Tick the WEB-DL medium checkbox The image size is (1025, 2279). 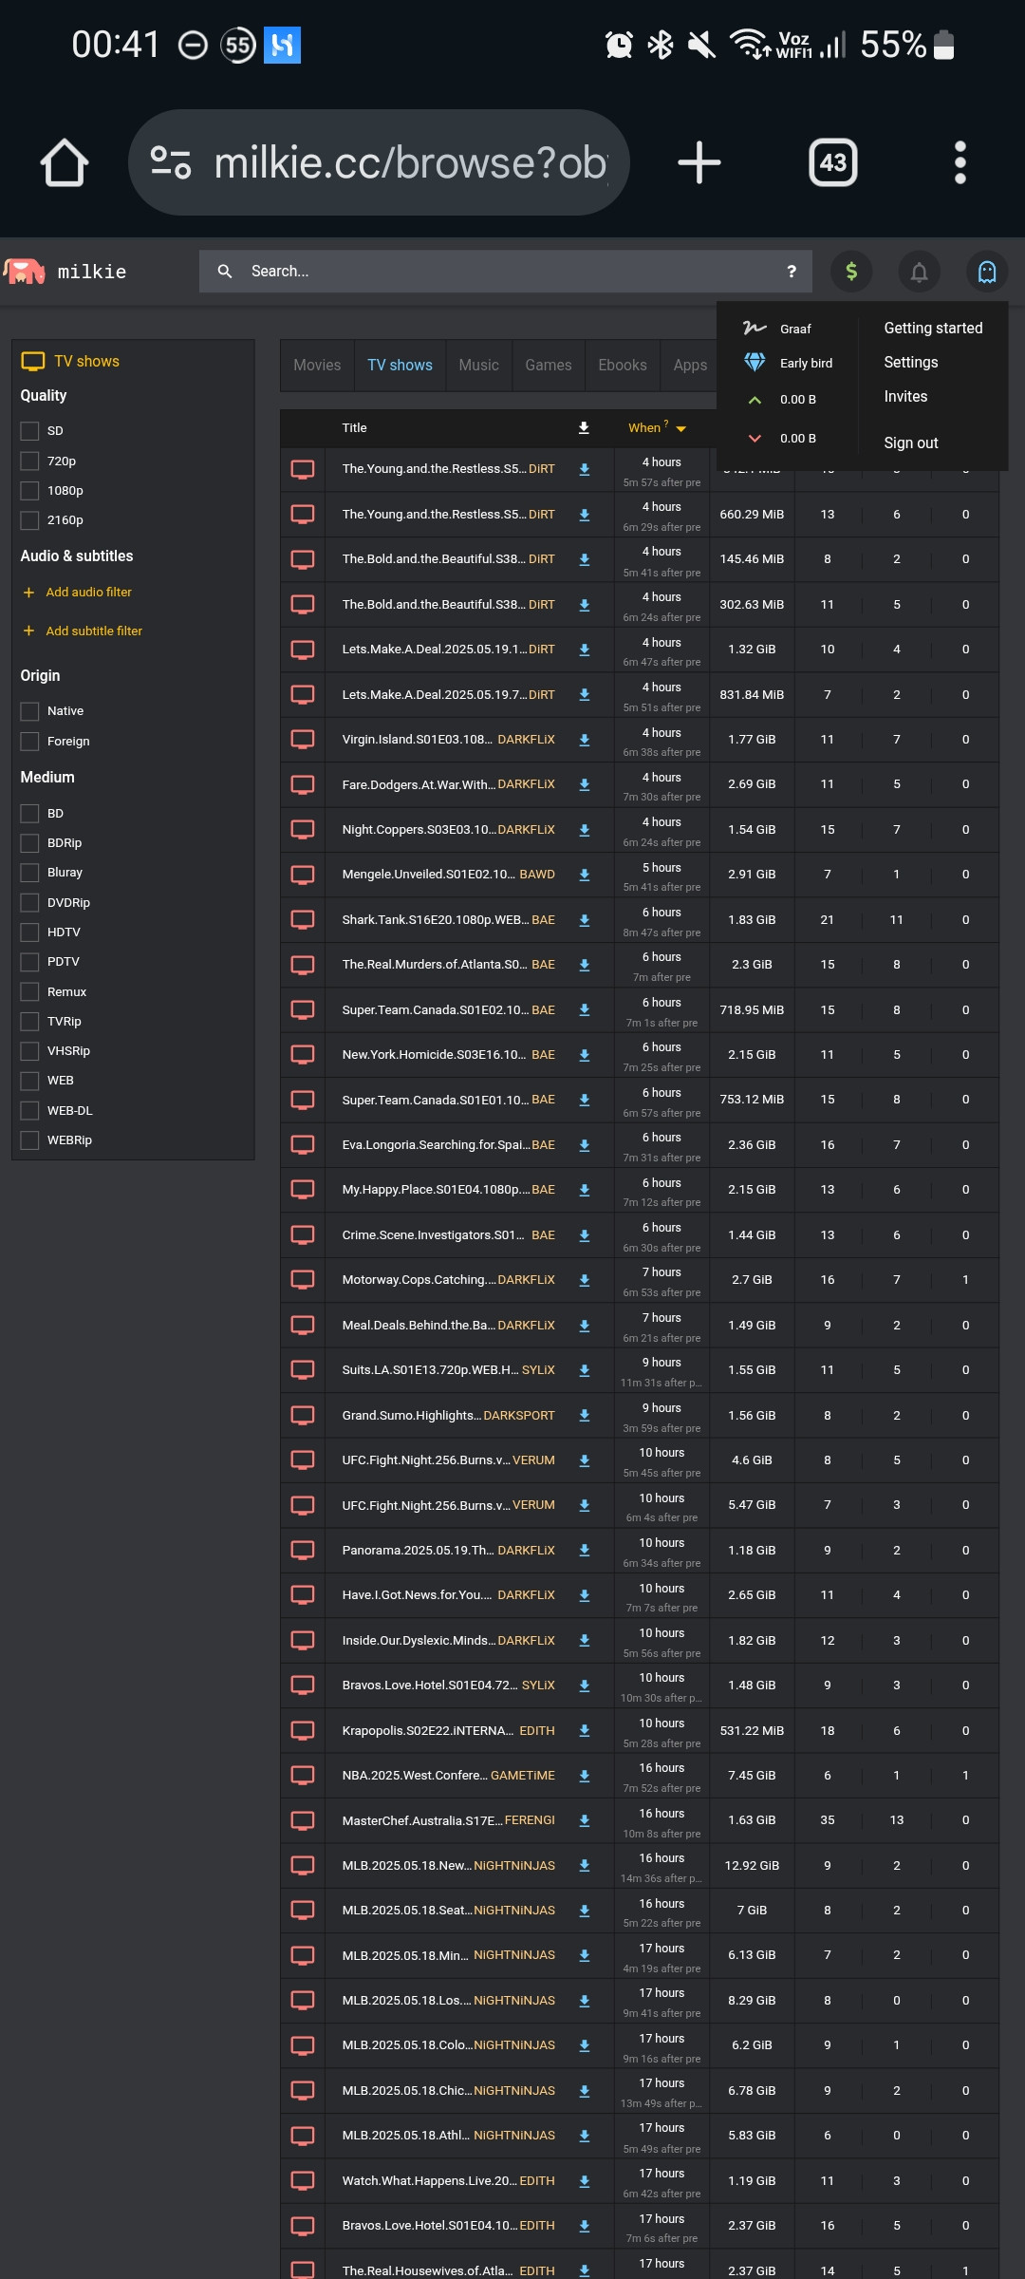(x=30, y=1111)
